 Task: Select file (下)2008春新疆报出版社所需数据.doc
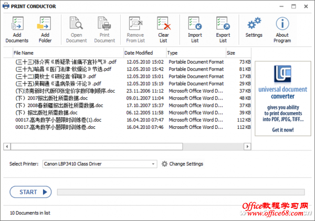[x=59, y=105]
